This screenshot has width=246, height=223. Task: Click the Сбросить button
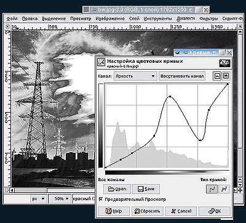click(147, 211)
